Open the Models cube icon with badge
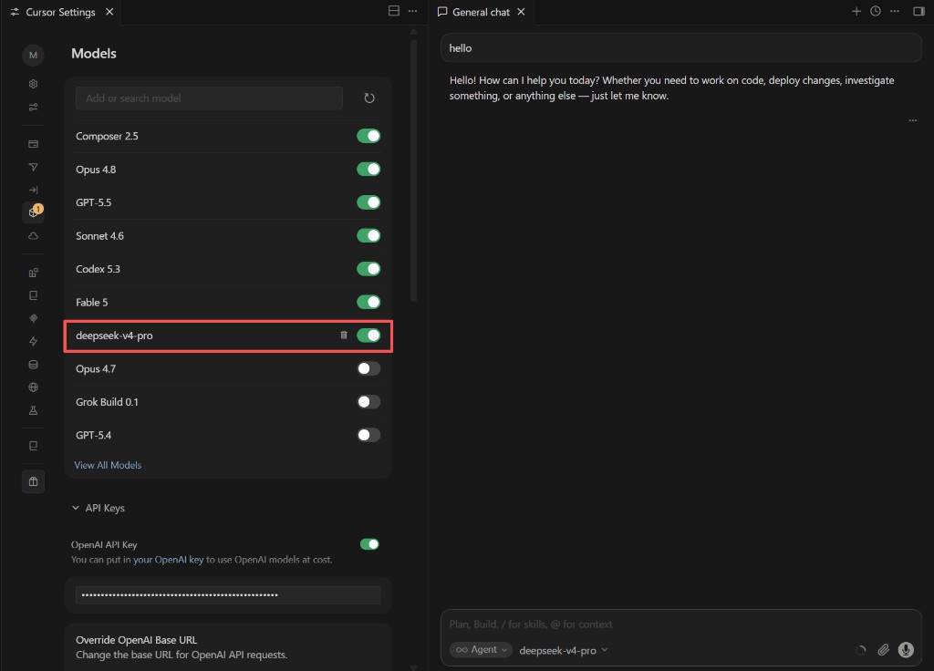The height and width of the screenshot is (671, 934). click(x=34, y=212)
